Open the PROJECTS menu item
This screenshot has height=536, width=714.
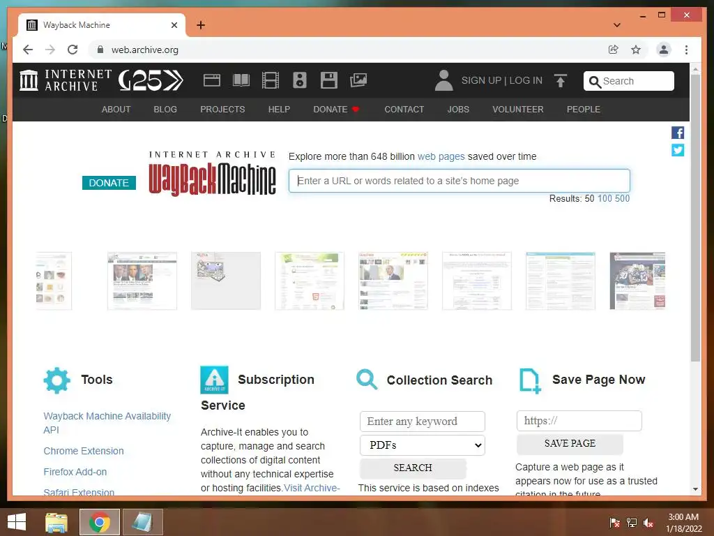[222, 110]
